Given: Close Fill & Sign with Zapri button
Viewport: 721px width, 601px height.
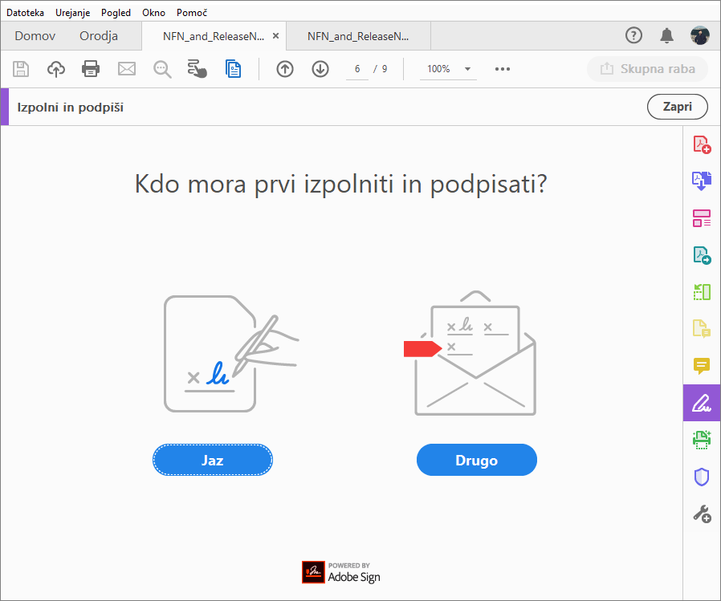Looking at the screenshot, I should click(x=677, y=106).
